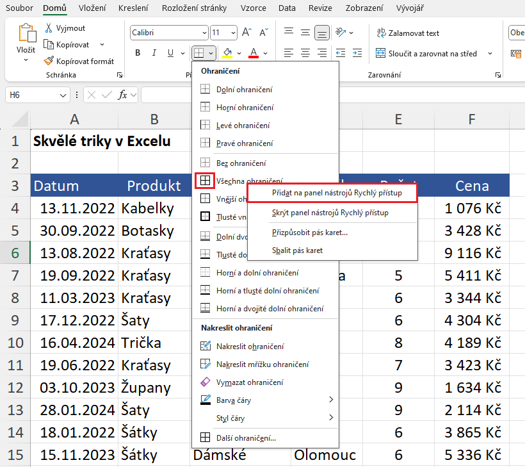Expand the Name Box dropdown arrow
Image resolution: width=525 pixels, height=467 pixels.
pos(63,95)
